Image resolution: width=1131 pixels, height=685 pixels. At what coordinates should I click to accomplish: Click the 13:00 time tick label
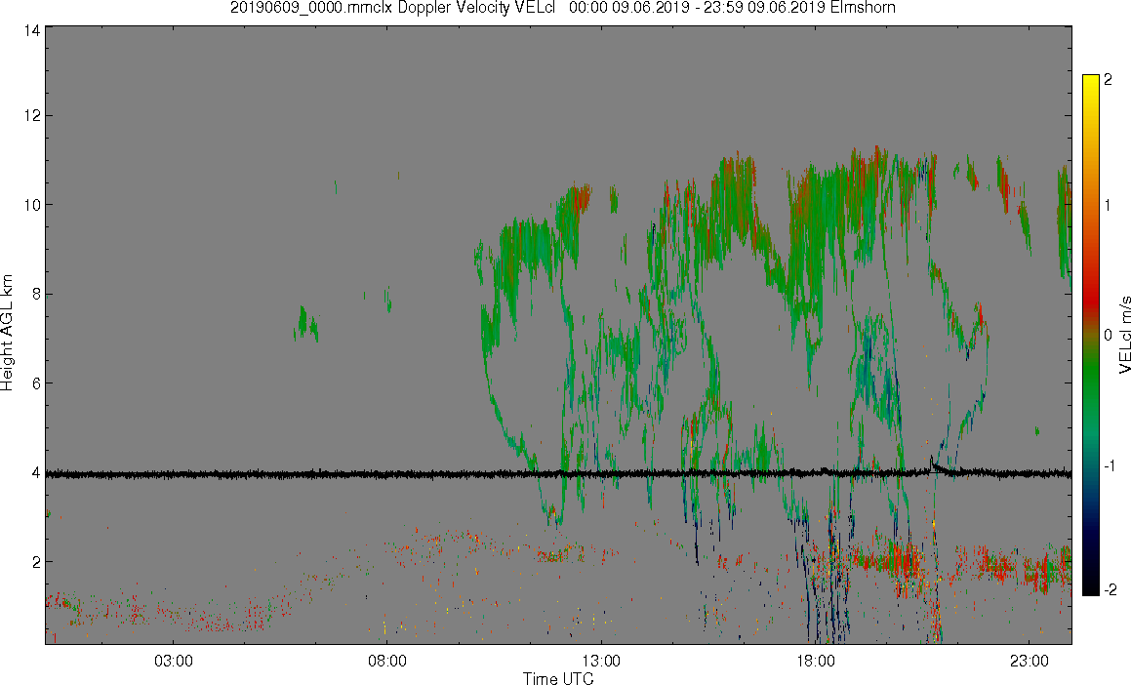(x=601, y=662)
